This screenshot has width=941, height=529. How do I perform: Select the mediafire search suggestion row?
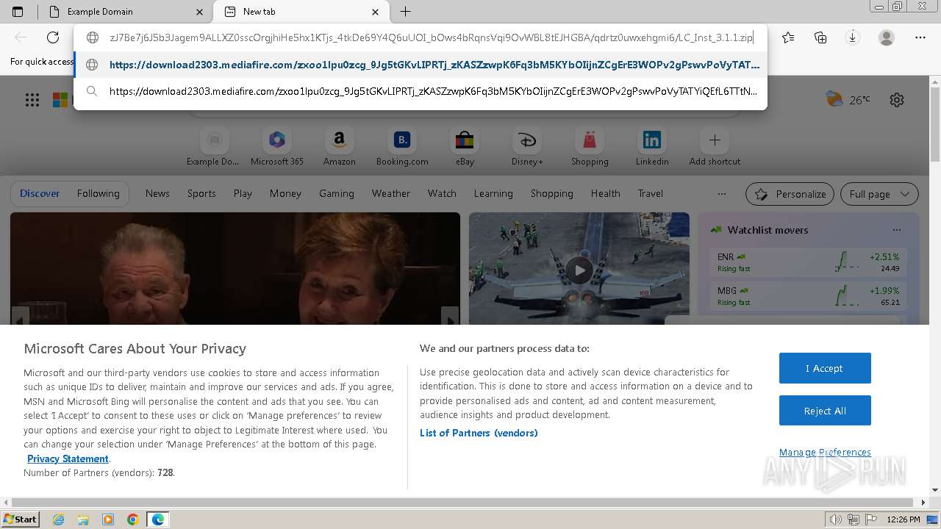point(421,91)
